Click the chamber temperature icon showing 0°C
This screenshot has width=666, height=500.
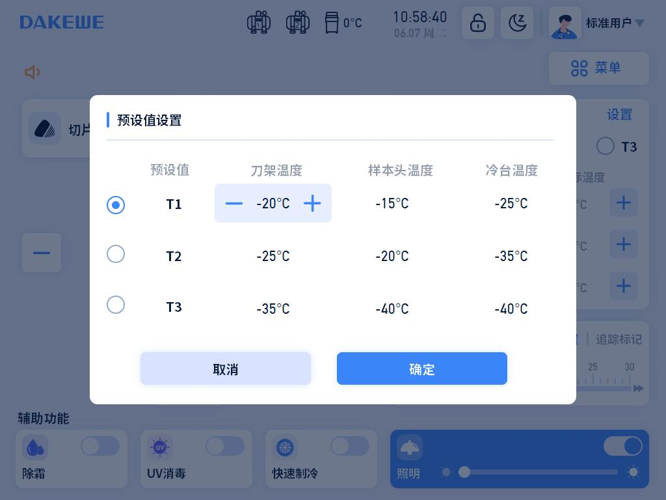332,23
